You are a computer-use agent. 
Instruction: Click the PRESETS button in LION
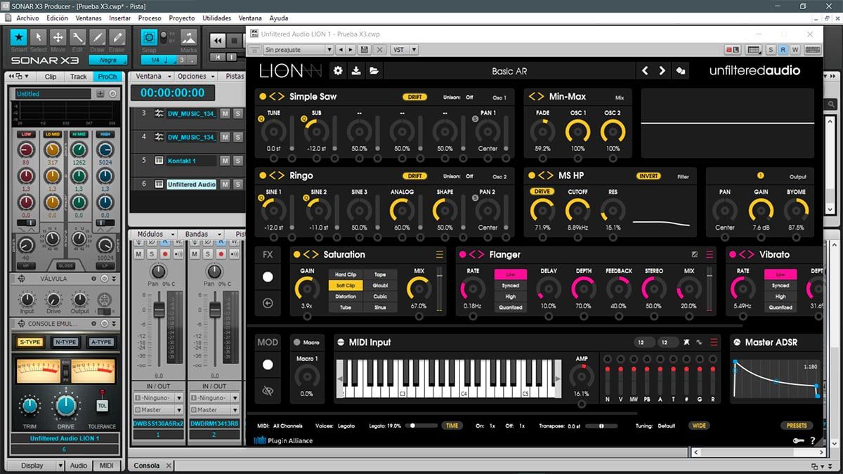pyautogui.click(x=797, y=426)
